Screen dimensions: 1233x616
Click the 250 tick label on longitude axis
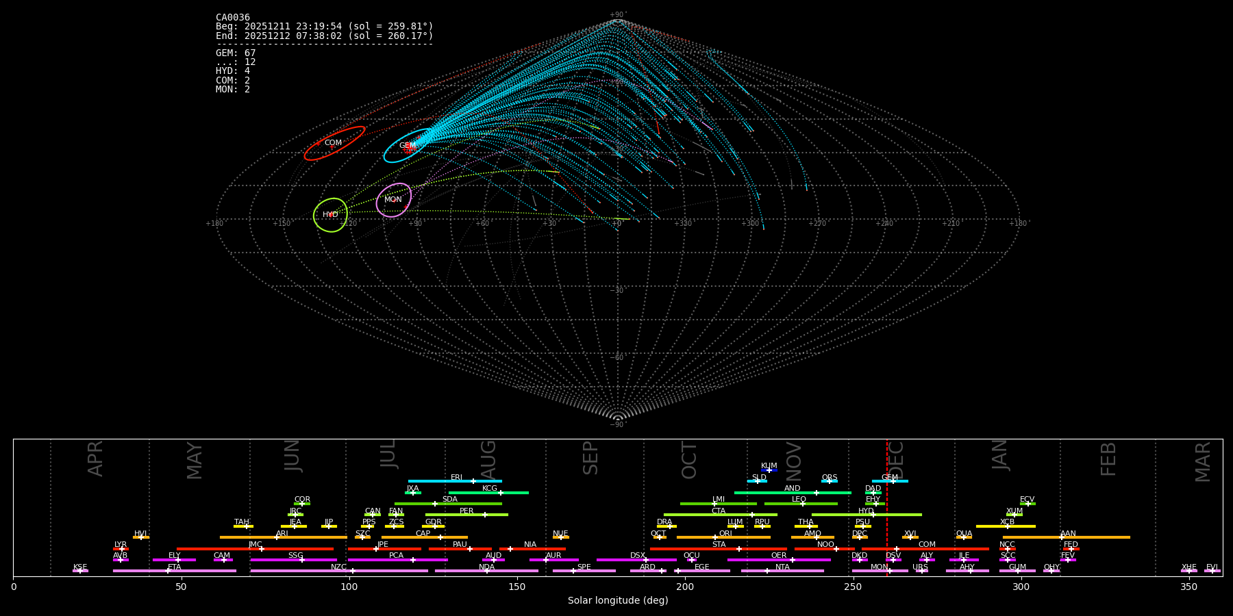pos(853,587)
